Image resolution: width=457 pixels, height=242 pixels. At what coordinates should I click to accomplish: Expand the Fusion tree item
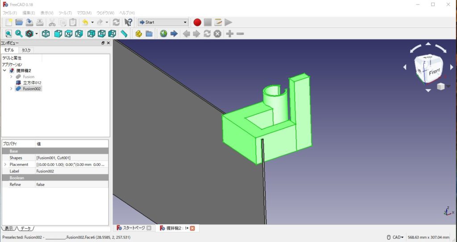[x=11, y=77]
